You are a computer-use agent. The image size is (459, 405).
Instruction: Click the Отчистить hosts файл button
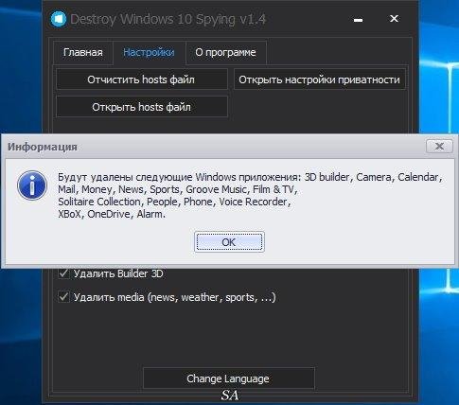click(141, 79)
